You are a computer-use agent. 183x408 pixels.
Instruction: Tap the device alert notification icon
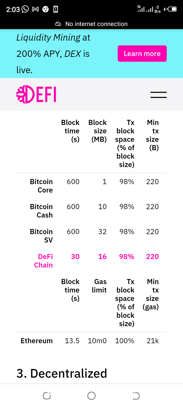pos(56,9)
